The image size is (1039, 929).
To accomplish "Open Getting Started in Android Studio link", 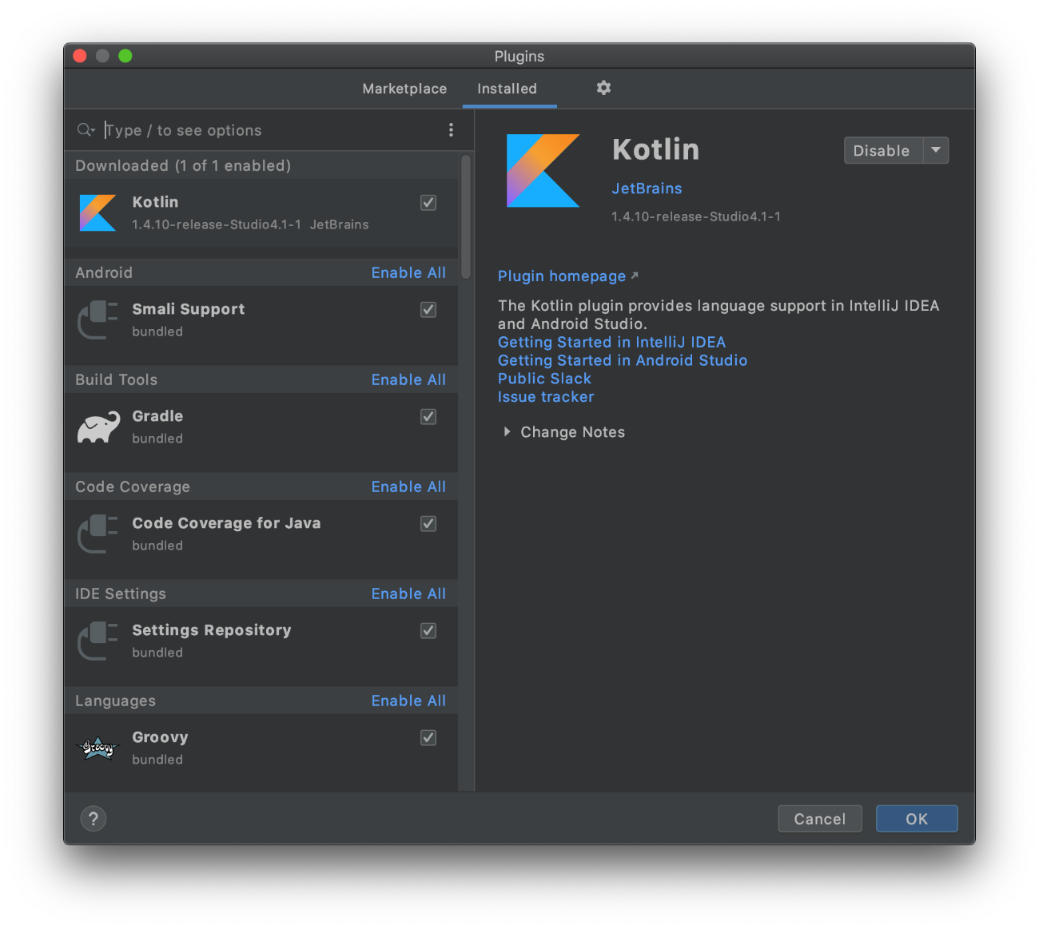I will [623, 360].
